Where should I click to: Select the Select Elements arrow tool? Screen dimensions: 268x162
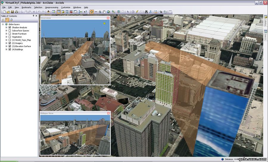128,12
